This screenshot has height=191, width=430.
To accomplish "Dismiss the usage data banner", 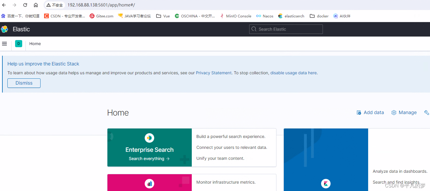I will (24, 83).
